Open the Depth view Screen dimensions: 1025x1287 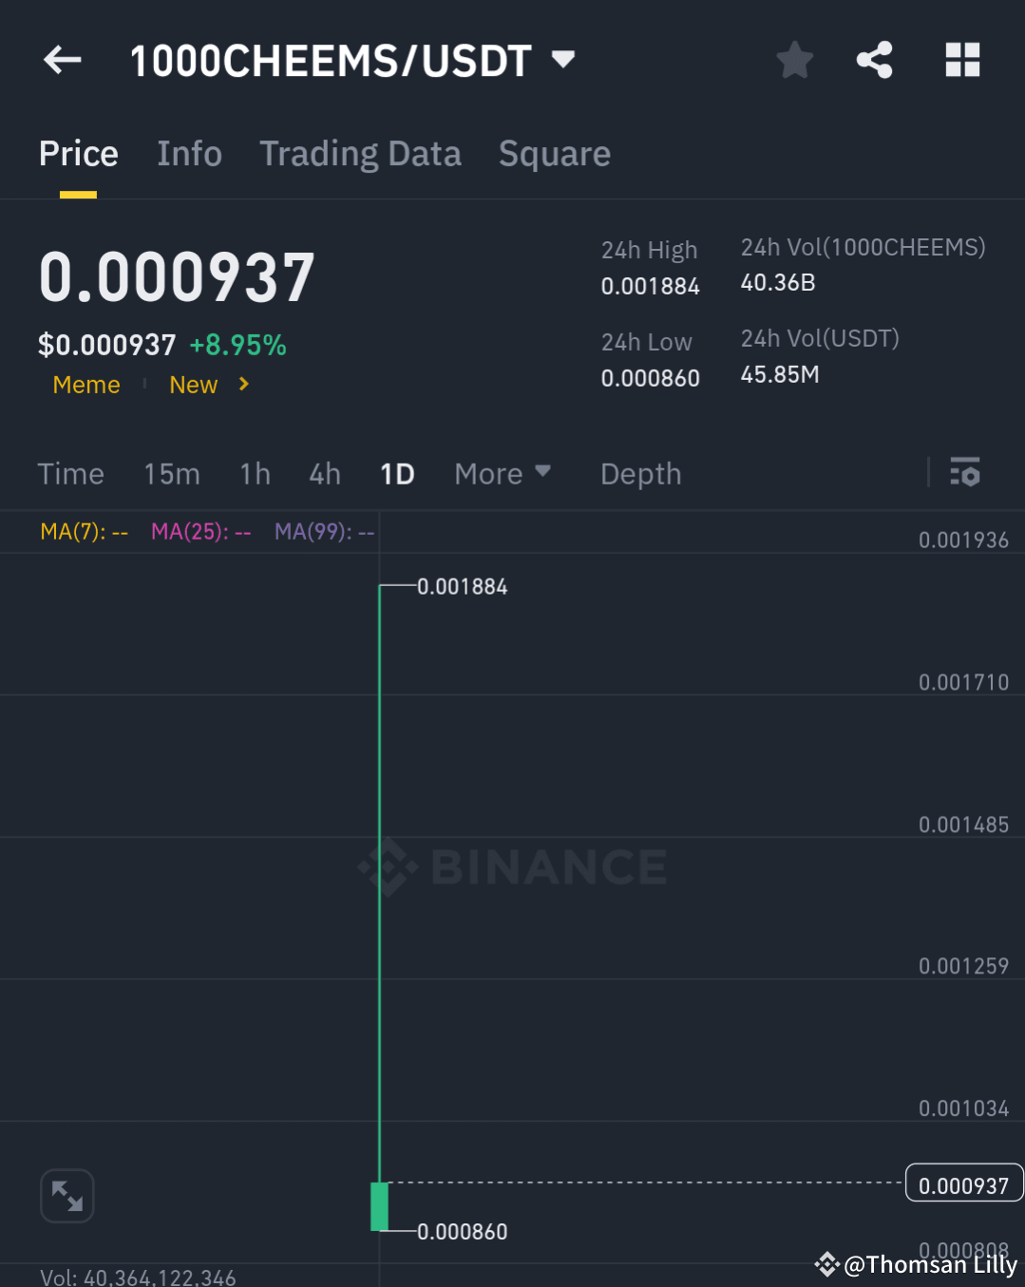[x=640, y=473]
